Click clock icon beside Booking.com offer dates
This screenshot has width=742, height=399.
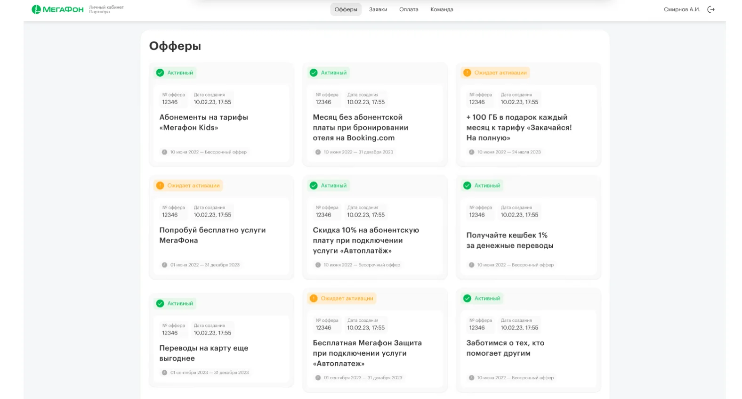click(x=318, y=152)
